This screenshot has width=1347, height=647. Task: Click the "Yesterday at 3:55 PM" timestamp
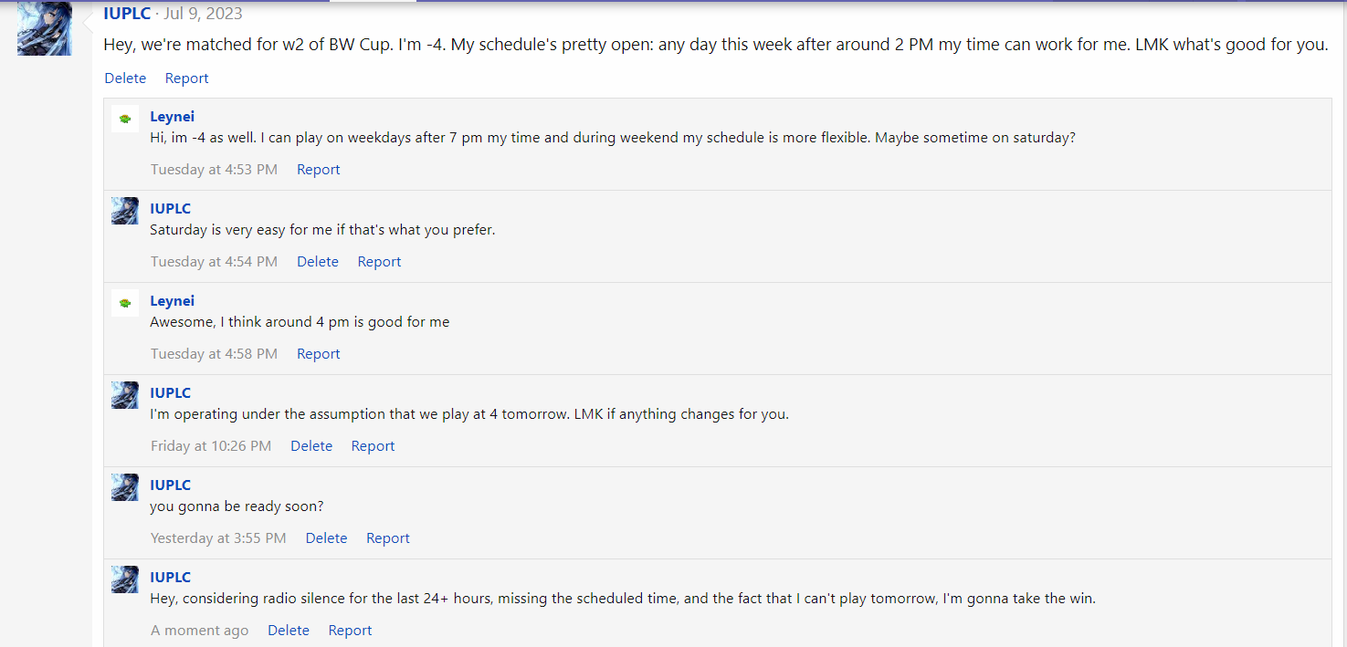(x=218, y=538)
